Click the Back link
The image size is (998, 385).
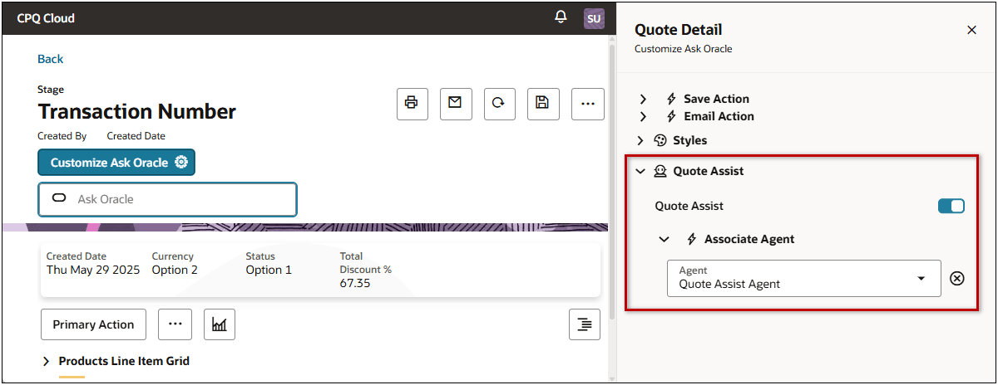tap(50, 59)
